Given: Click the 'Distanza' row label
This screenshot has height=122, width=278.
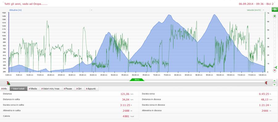Looking at the screenshot, I should (x=7, y=94).
